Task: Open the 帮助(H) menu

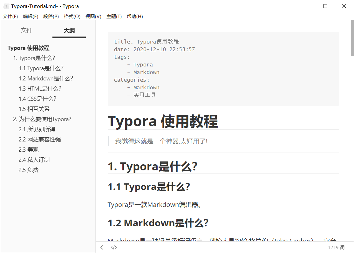Action: click(135, 17)
